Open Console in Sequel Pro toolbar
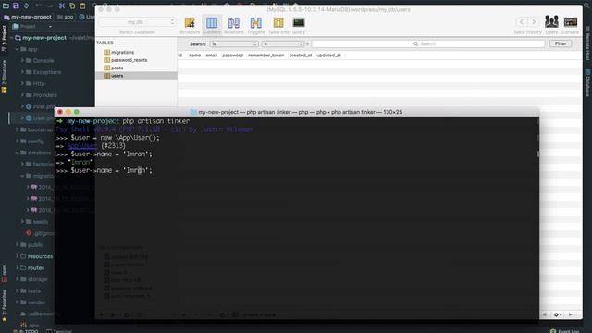The width and height of the screenshot is (592, 333). (570, 25)
